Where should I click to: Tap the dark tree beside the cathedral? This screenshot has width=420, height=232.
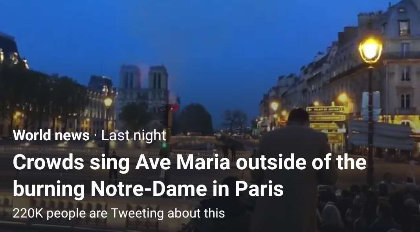[x=196, y=120]
